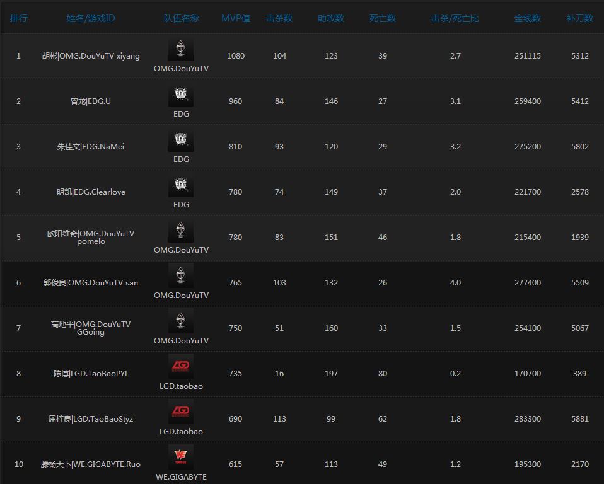
Task: Click the 击杀数 column header
Action: pyautogui.click(x=279, y=18)
